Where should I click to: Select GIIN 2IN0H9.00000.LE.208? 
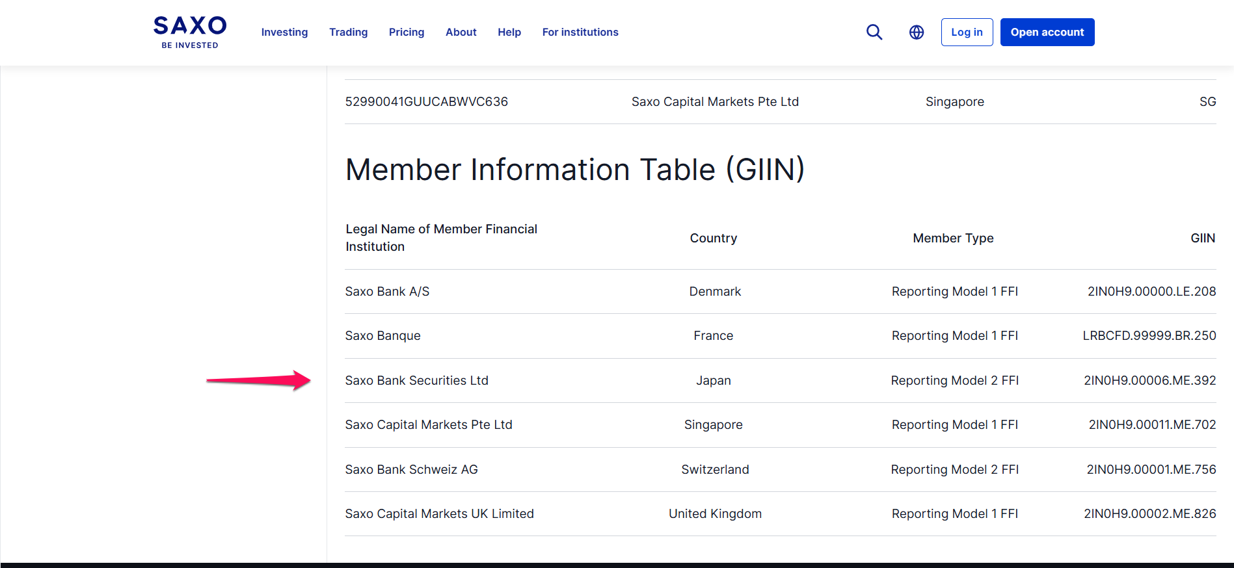click(x=1151, y=291)
